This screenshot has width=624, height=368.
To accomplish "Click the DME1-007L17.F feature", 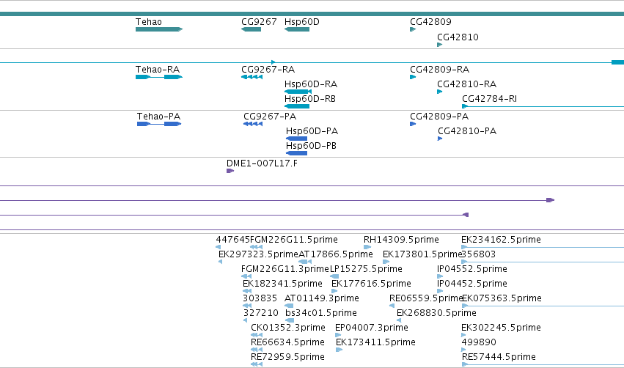I will pos(230,171).
